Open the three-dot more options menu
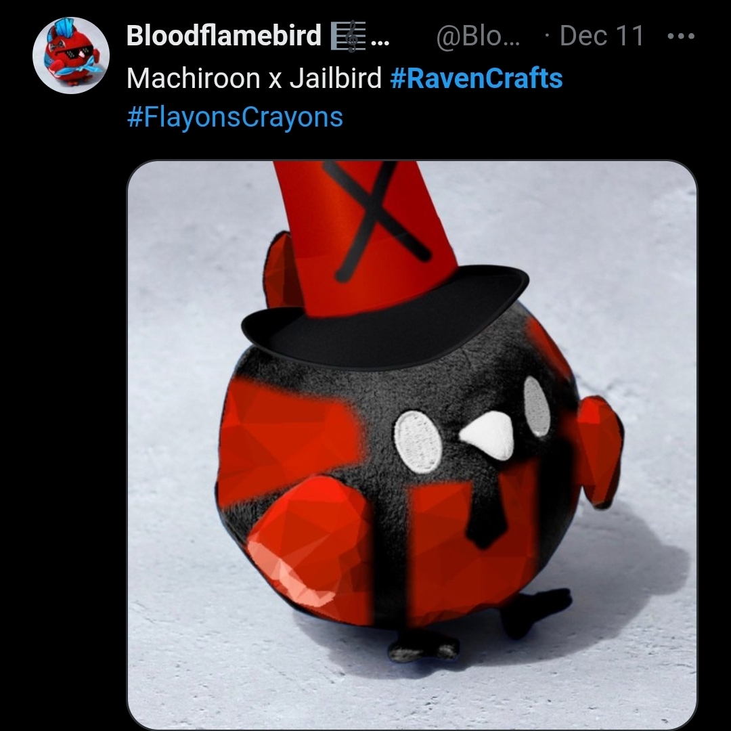The height and width of the screenshot is (731, 731). click(681, 36)
